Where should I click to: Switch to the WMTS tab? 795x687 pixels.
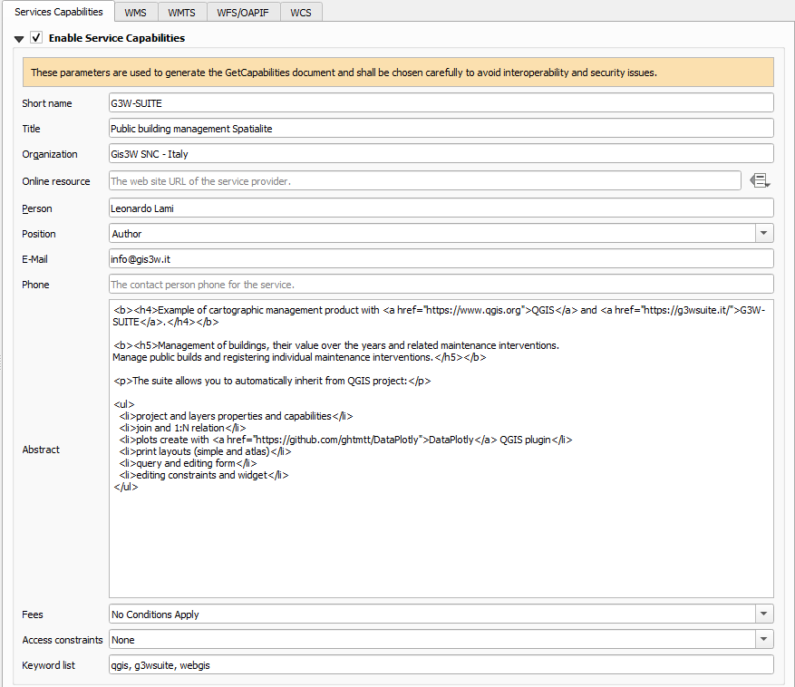tap(181, 13)
